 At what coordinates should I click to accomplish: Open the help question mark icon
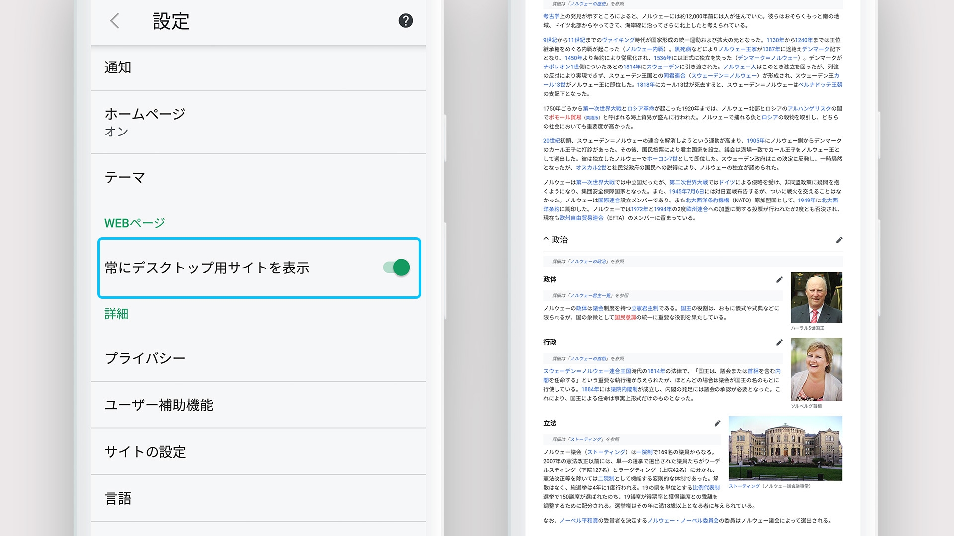click(405, 21)
